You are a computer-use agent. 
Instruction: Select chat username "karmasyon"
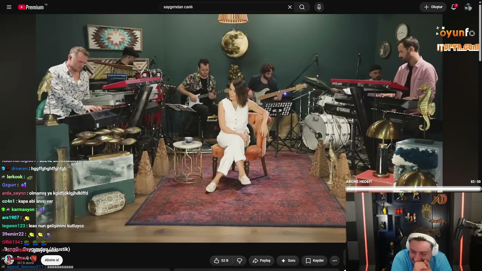coord(23,210)
